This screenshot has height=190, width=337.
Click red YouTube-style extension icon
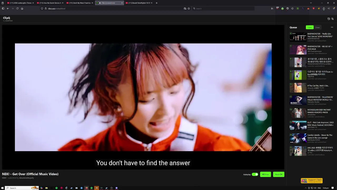coord(313,8)
